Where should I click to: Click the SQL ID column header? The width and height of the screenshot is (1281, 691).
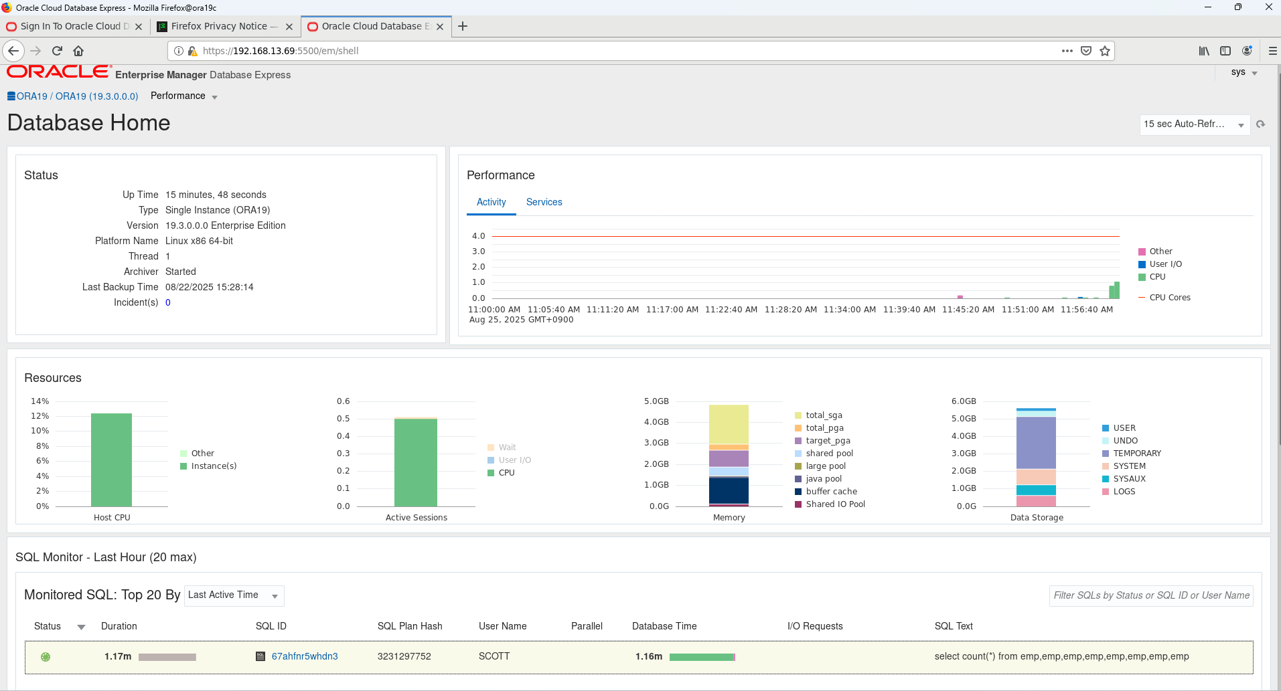point(271,626)
